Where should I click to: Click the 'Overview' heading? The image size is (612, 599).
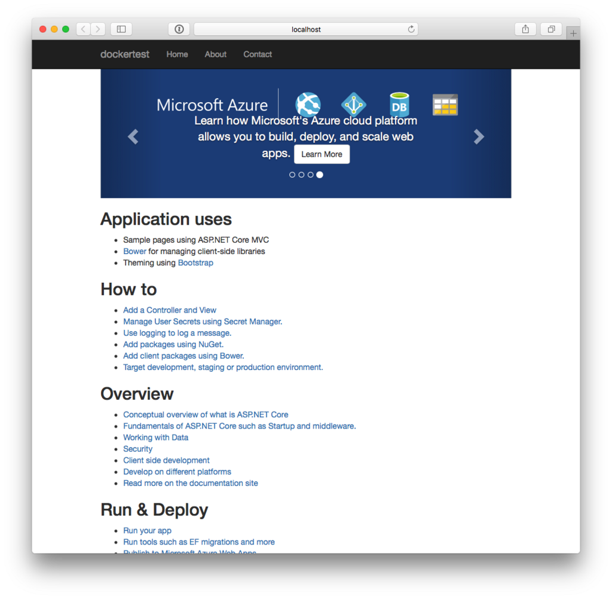(137, 393)
